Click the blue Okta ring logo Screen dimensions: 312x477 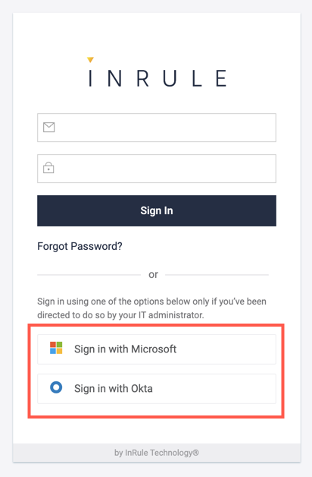(56, 387)
